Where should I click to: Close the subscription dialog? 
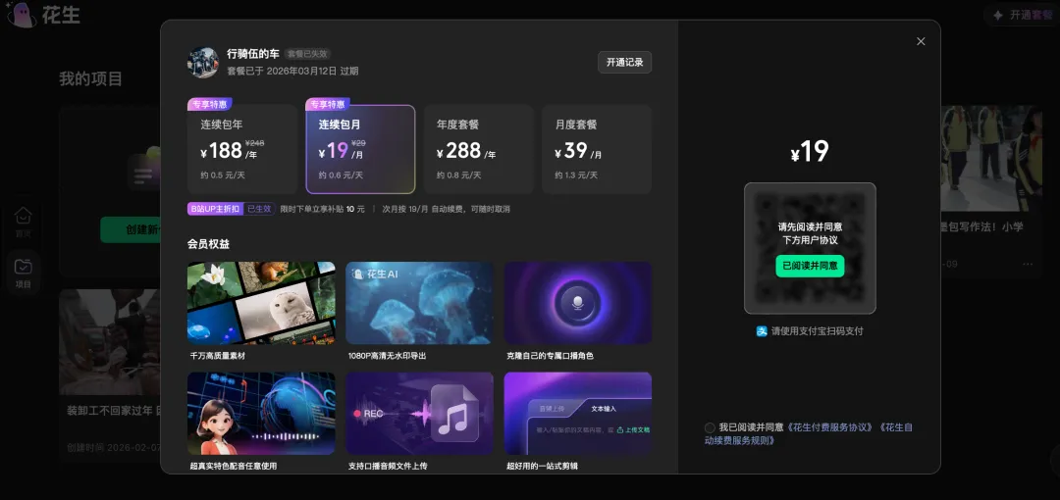[920, 41]
